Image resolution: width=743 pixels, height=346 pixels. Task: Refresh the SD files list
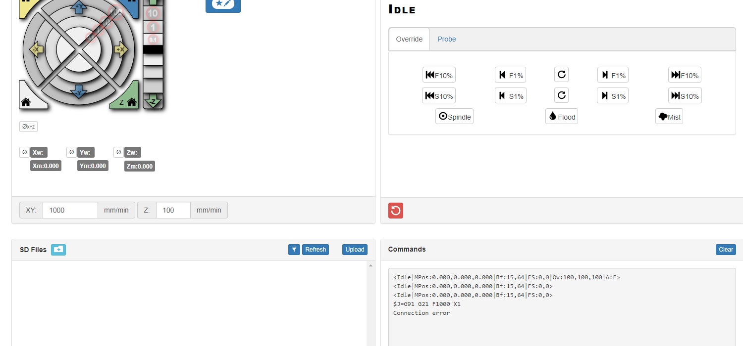(316, 250)
